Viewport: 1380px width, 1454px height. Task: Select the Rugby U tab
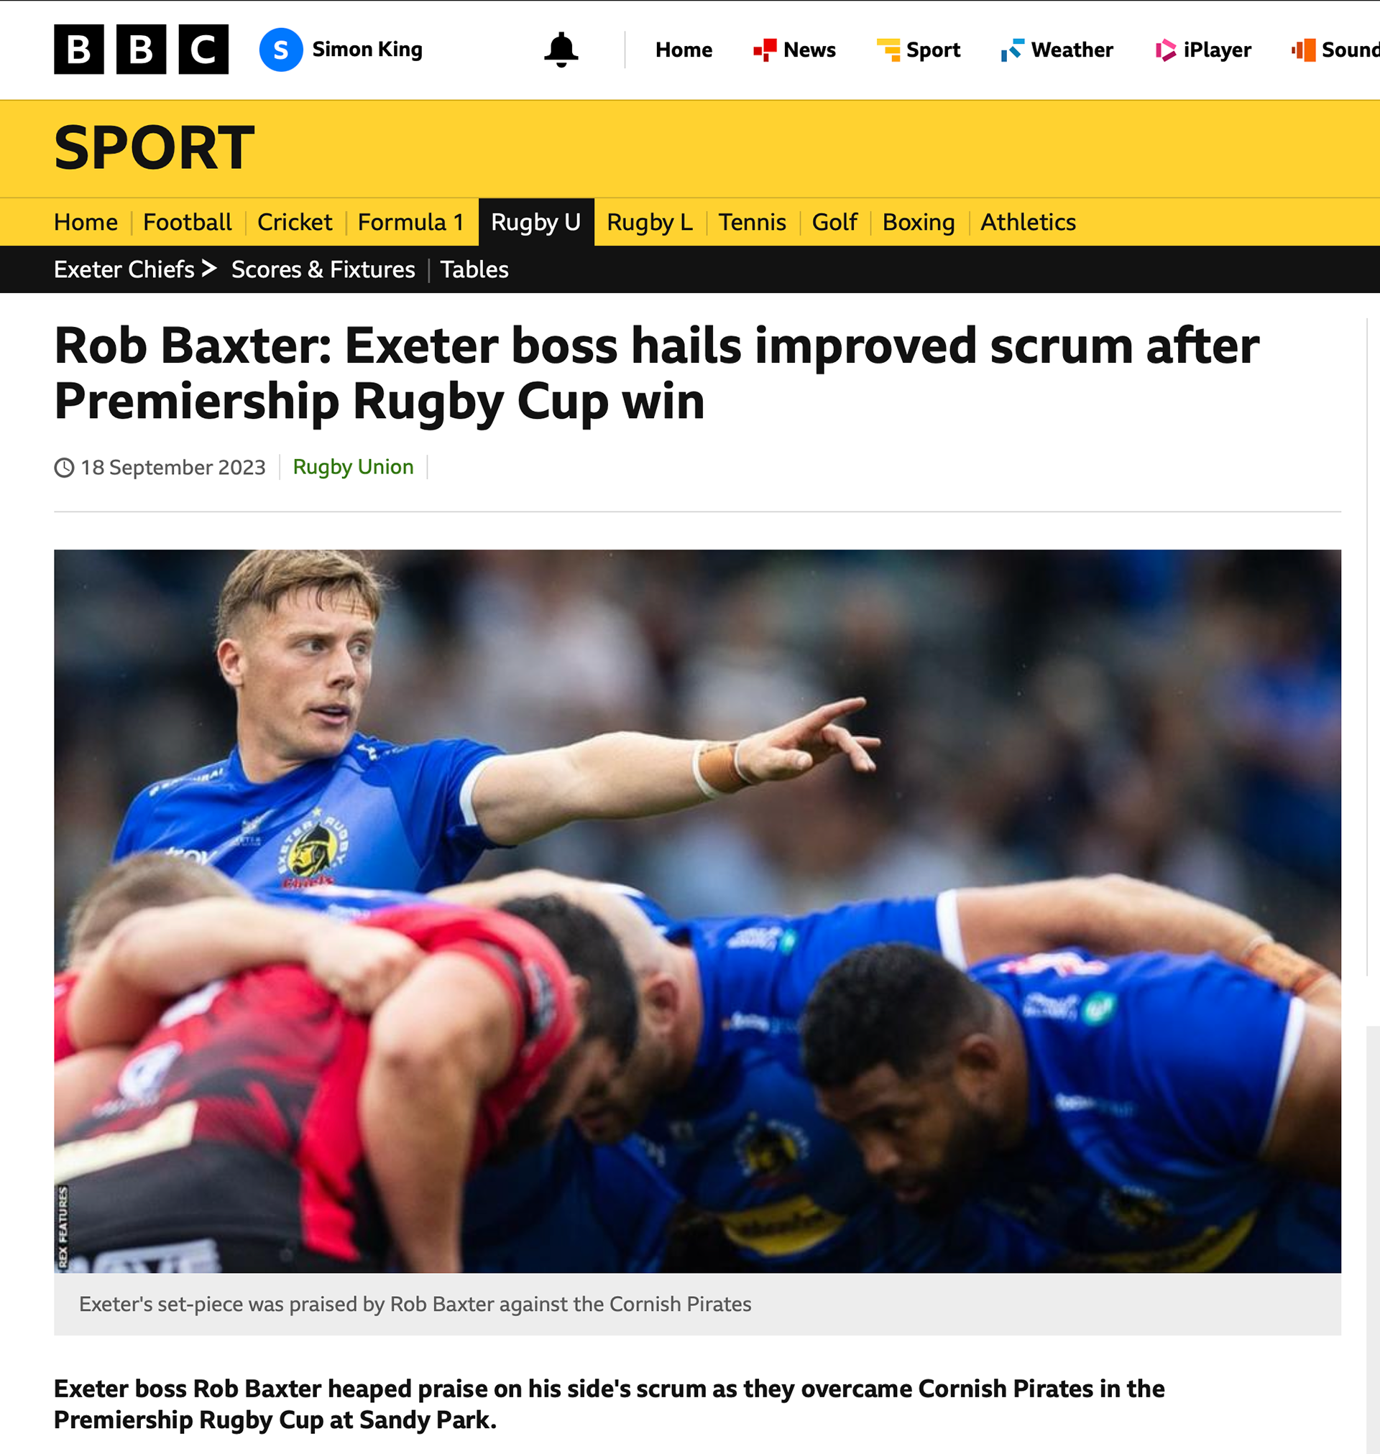[536, 222]
